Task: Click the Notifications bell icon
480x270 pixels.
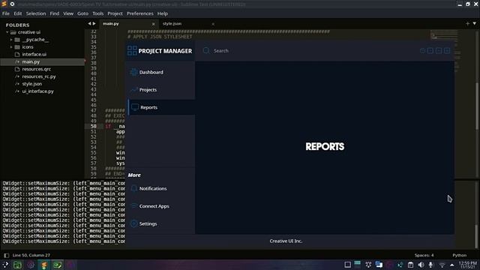Action: coord(133,188)
